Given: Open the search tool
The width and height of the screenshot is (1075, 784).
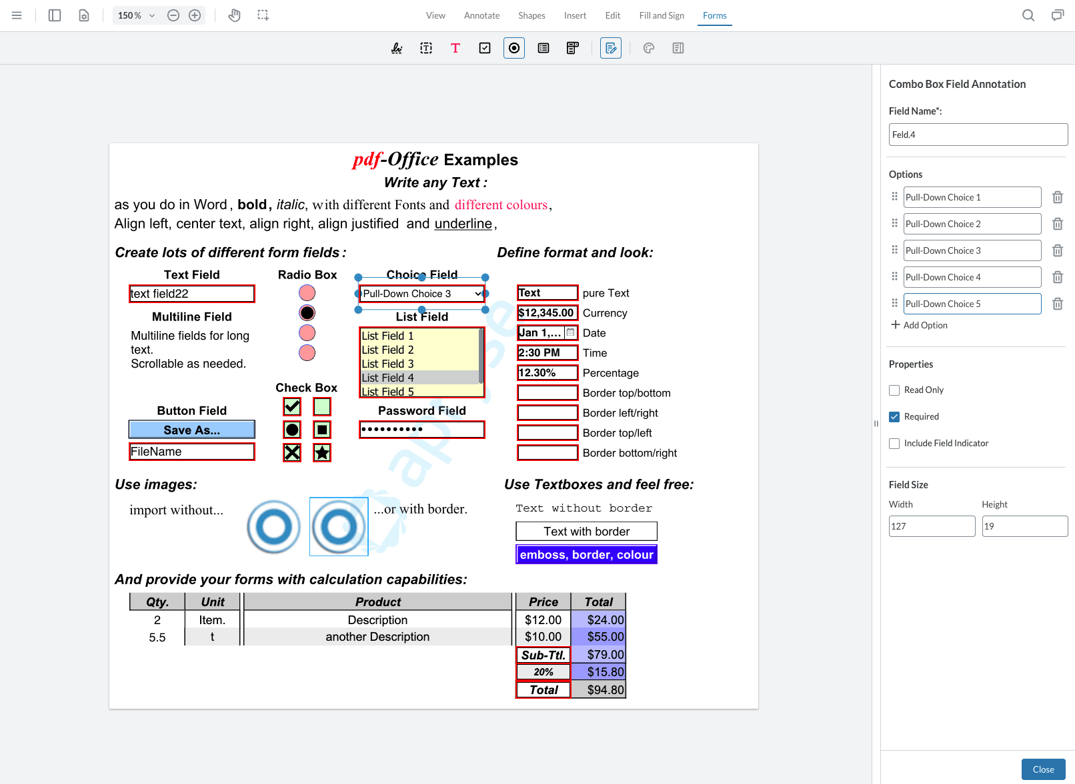Looking at the screenshot, I should (x=1028, y=15).
